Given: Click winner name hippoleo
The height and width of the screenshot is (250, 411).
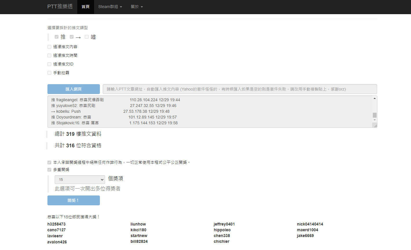Looking at the screenshot, I should [222, 230].
